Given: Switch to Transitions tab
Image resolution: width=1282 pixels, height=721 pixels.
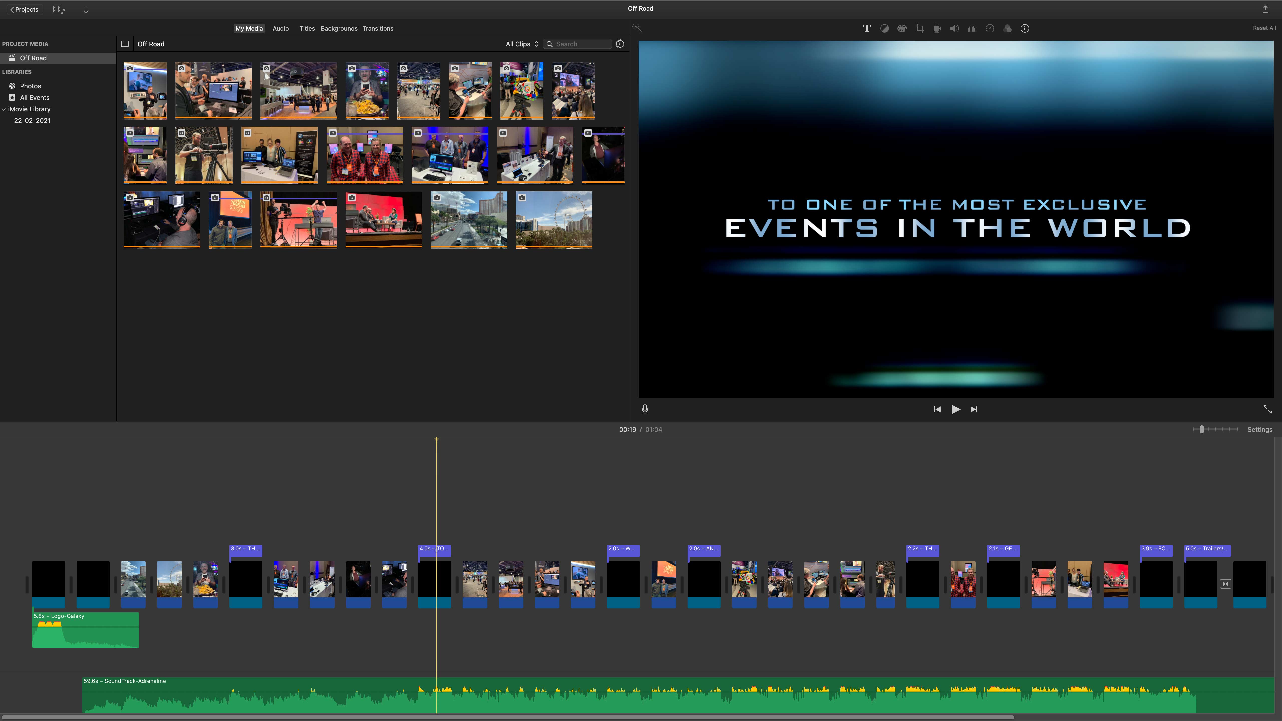Looking at the screenshot, I should coord(378,28).
